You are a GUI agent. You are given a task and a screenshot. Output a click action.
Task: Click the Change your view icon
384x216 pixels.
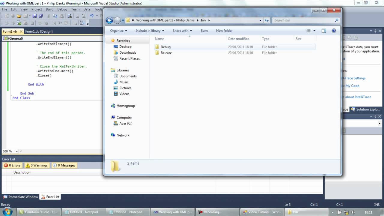click(308, 31)
